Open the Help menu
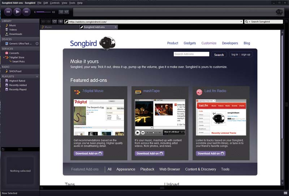Viewport: 289px width, 196px height. (x=80, y=3)
